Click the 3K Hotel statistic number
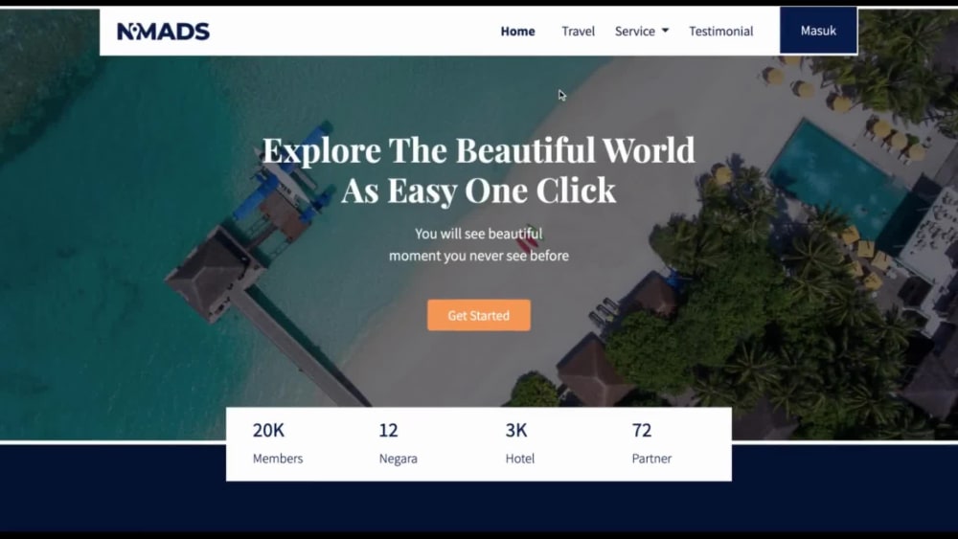Screen dimensions: 958x539 pos(516,431)
